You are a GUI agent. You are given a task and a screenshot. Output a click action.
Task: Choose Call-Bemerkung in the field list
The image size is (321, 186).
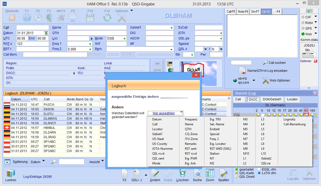tap(294, 124)
